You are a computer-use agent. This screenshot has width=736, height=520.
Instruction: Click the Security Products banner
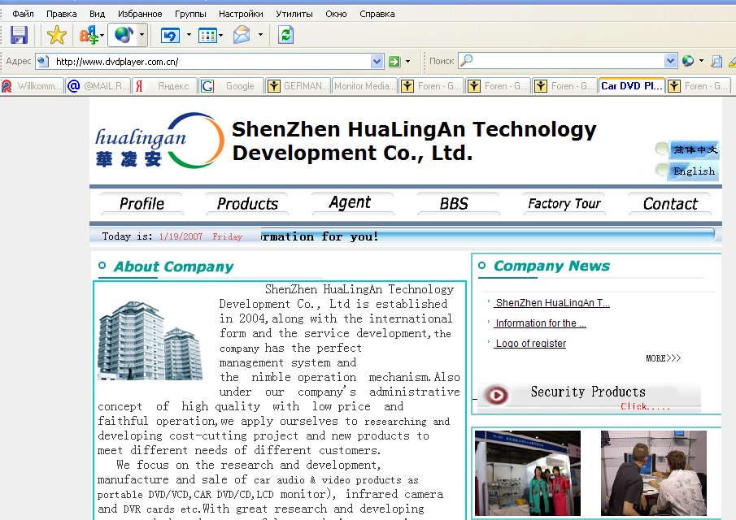click(x=589, y=397)
